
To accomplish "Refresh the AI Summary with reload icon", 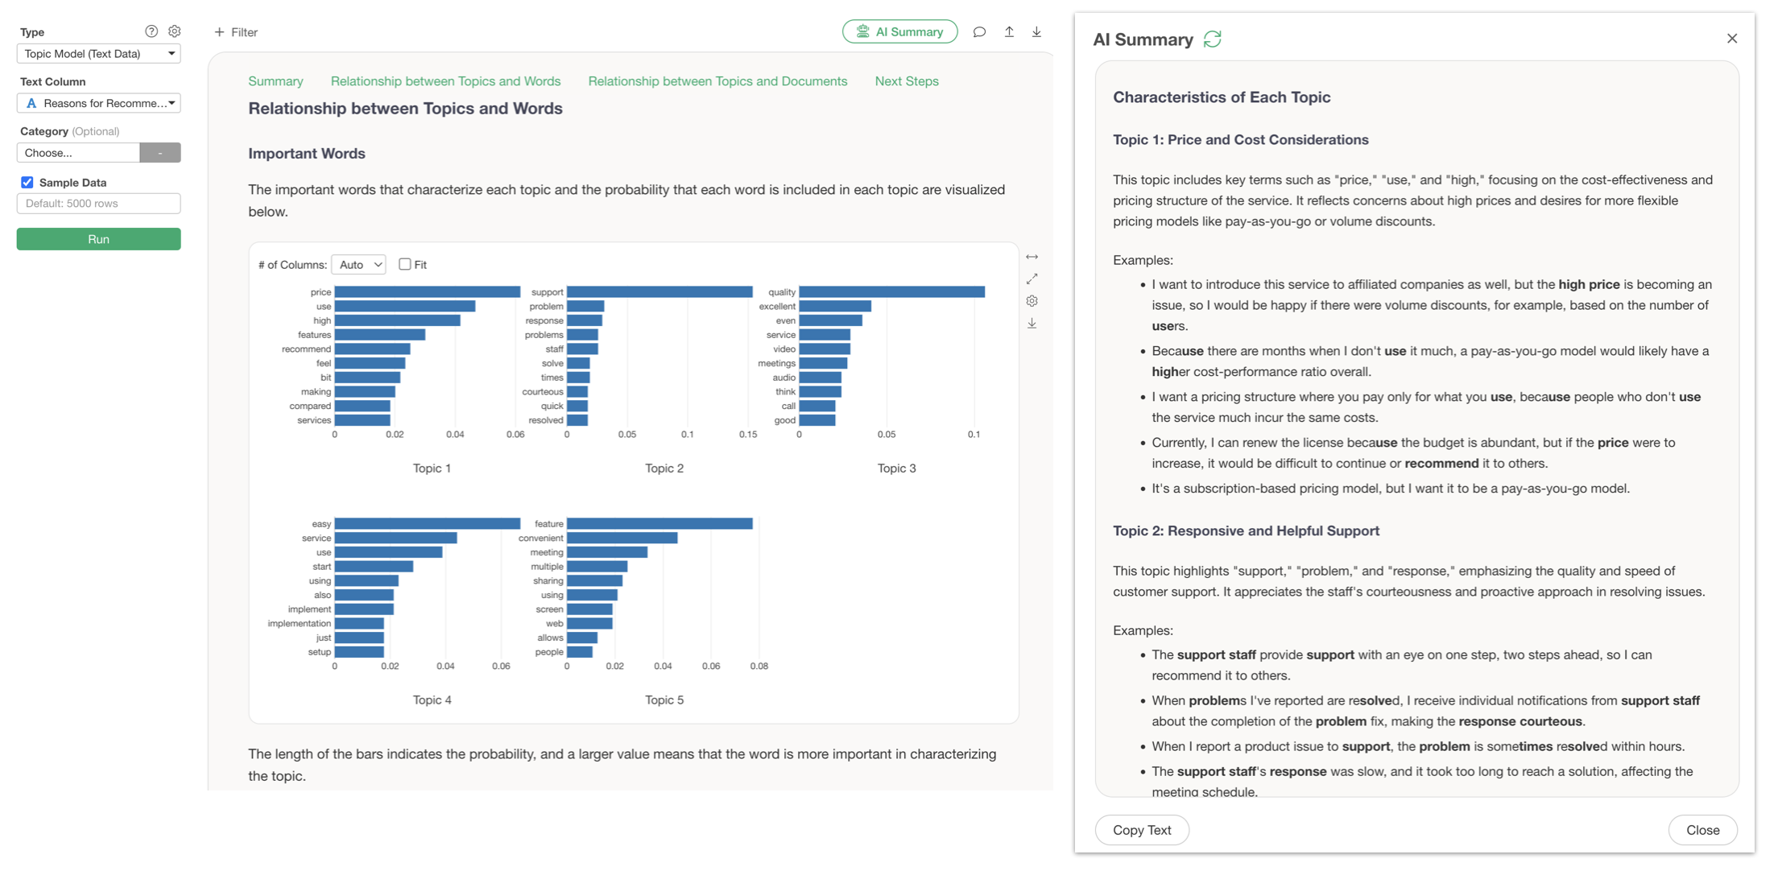I will pos(1212,39).
